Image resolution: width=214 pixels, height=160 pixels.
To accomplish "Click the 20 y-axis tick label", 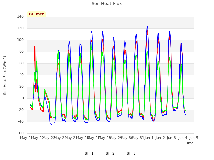I will 21,87.
